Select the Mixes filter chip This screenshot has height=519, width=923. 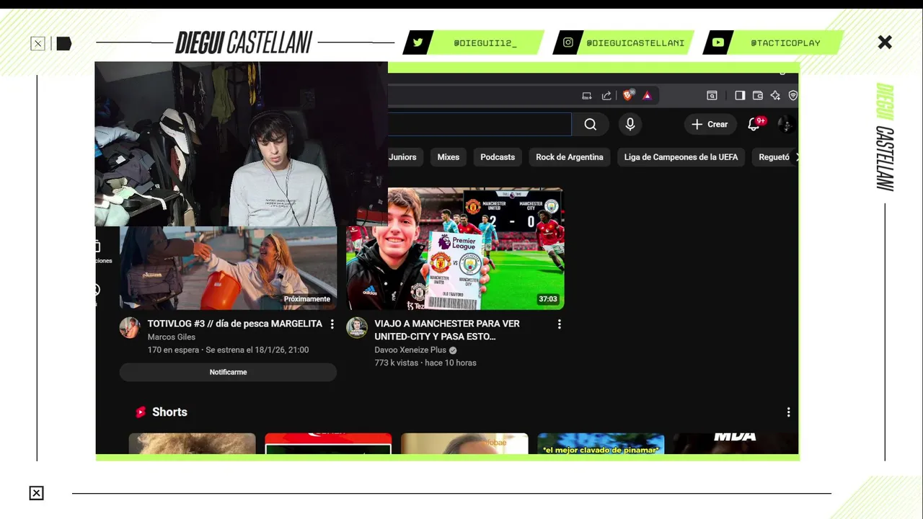tap(448, 157)
